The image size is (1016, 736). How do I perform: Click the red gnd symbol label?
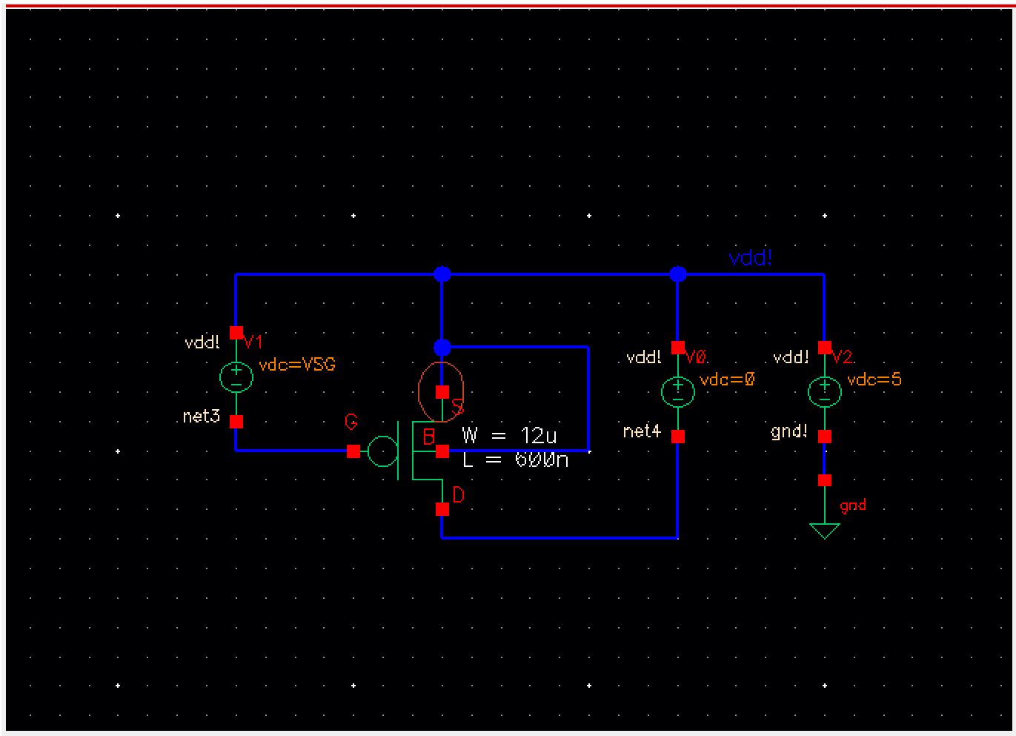(x=853, y=506)
